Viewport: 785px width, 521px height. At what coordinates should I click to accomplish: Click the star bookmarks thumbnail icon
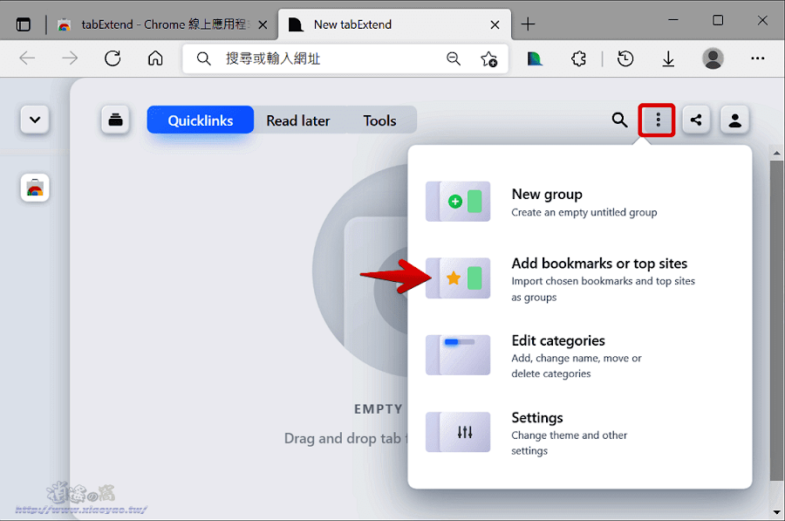(458, 278)
